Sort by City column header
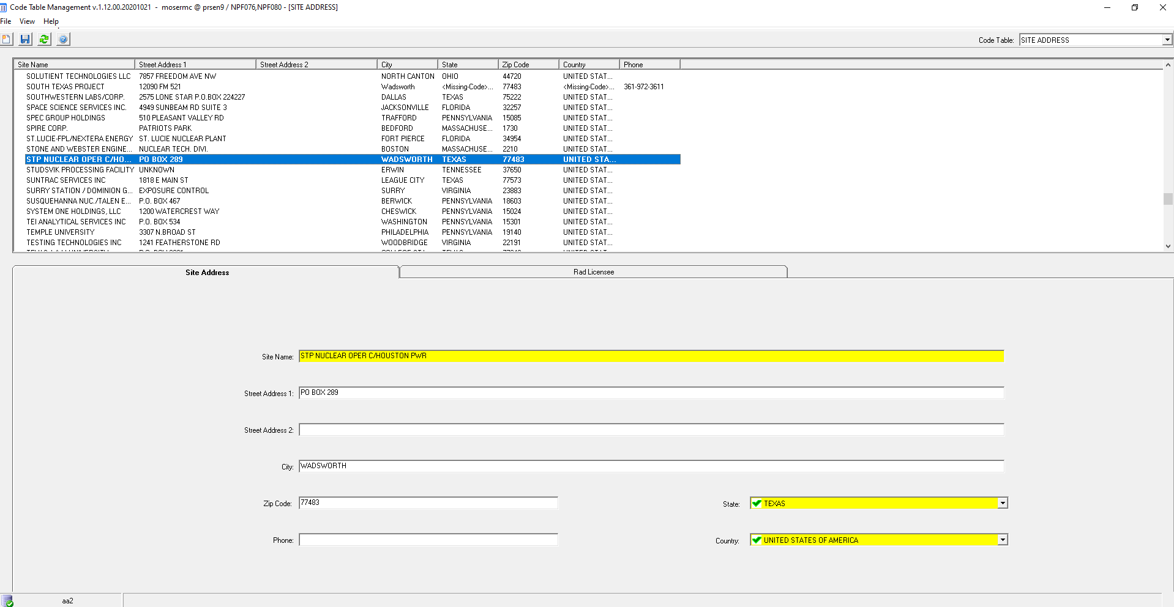 (408, 64)
